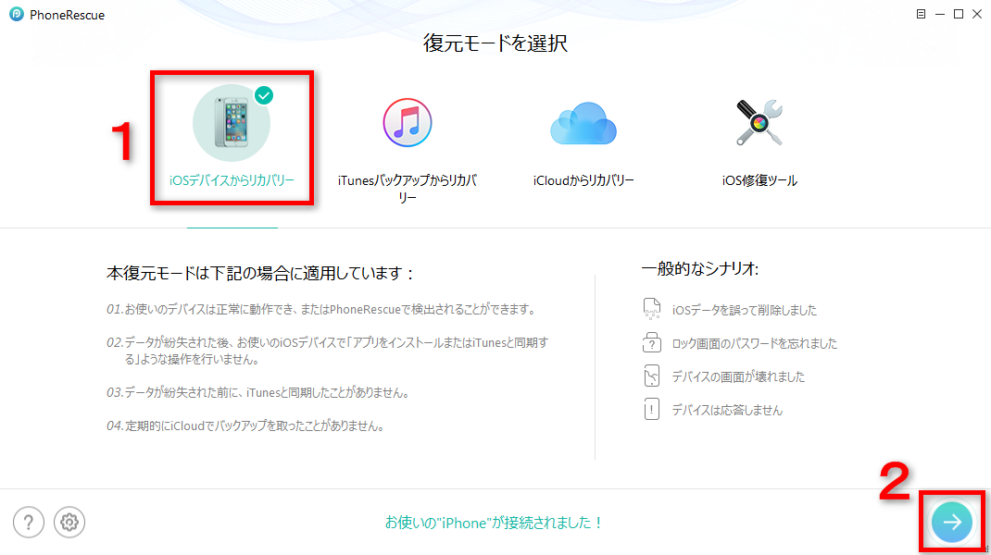Click the iTunesバックアップからリカバリー label
This screenshot has width=991, height=555.
407,189
